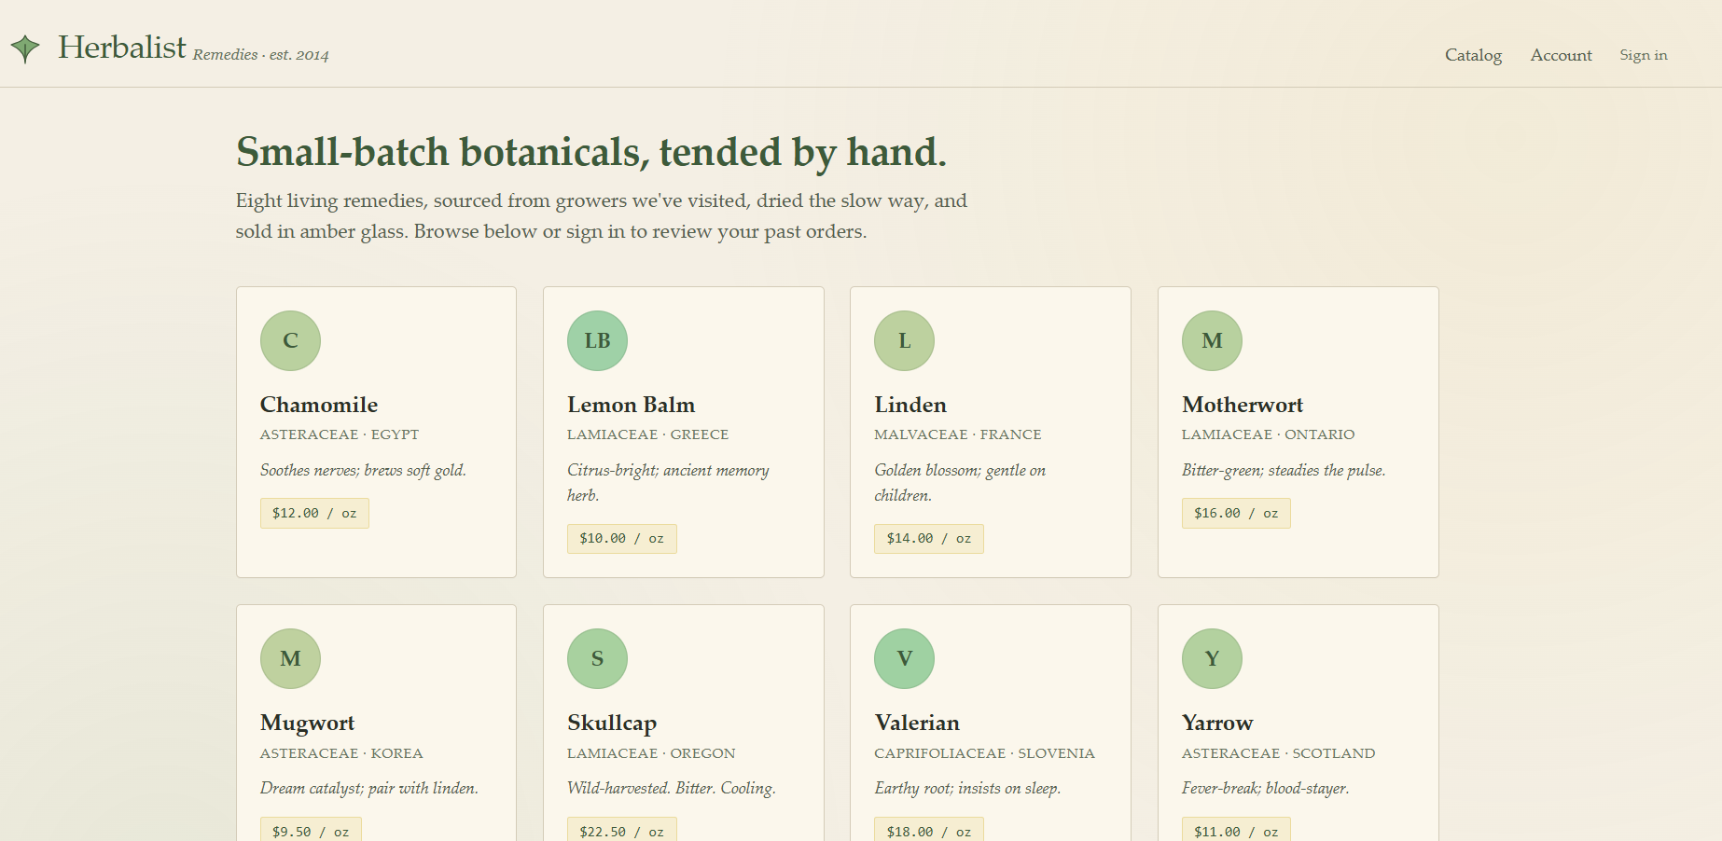The image size is (1722, 841).
Task: Open the Account menu item
Action: click(1561, 55)
